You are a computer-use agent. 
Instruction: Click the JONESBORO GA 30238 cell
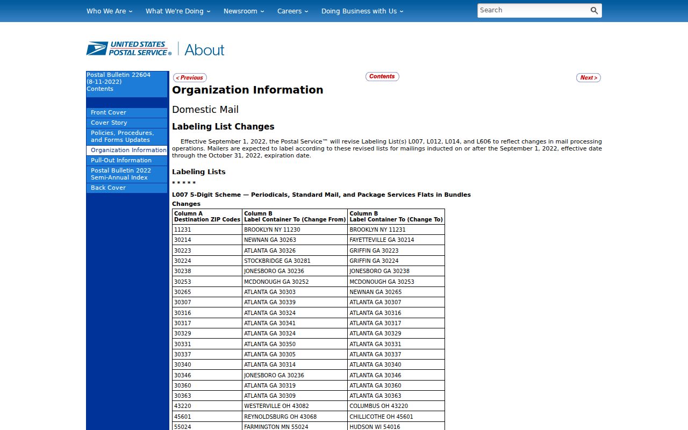pos(396,271)
